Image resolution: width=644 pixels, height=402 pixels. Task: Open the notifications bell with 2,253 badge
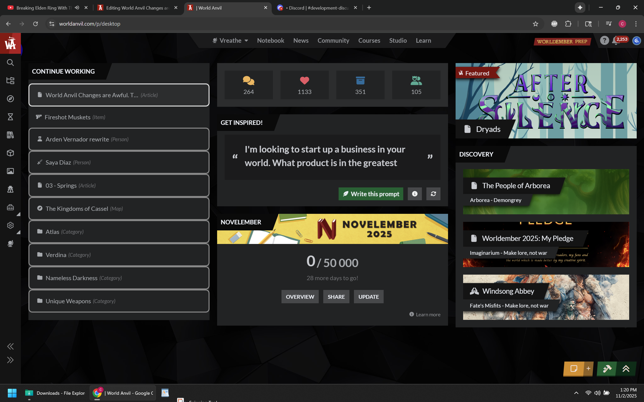coord(616,41)
